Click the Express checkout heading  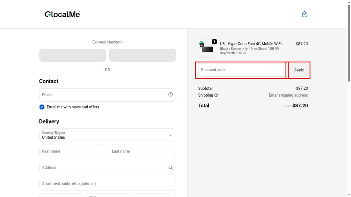[107, 42]
